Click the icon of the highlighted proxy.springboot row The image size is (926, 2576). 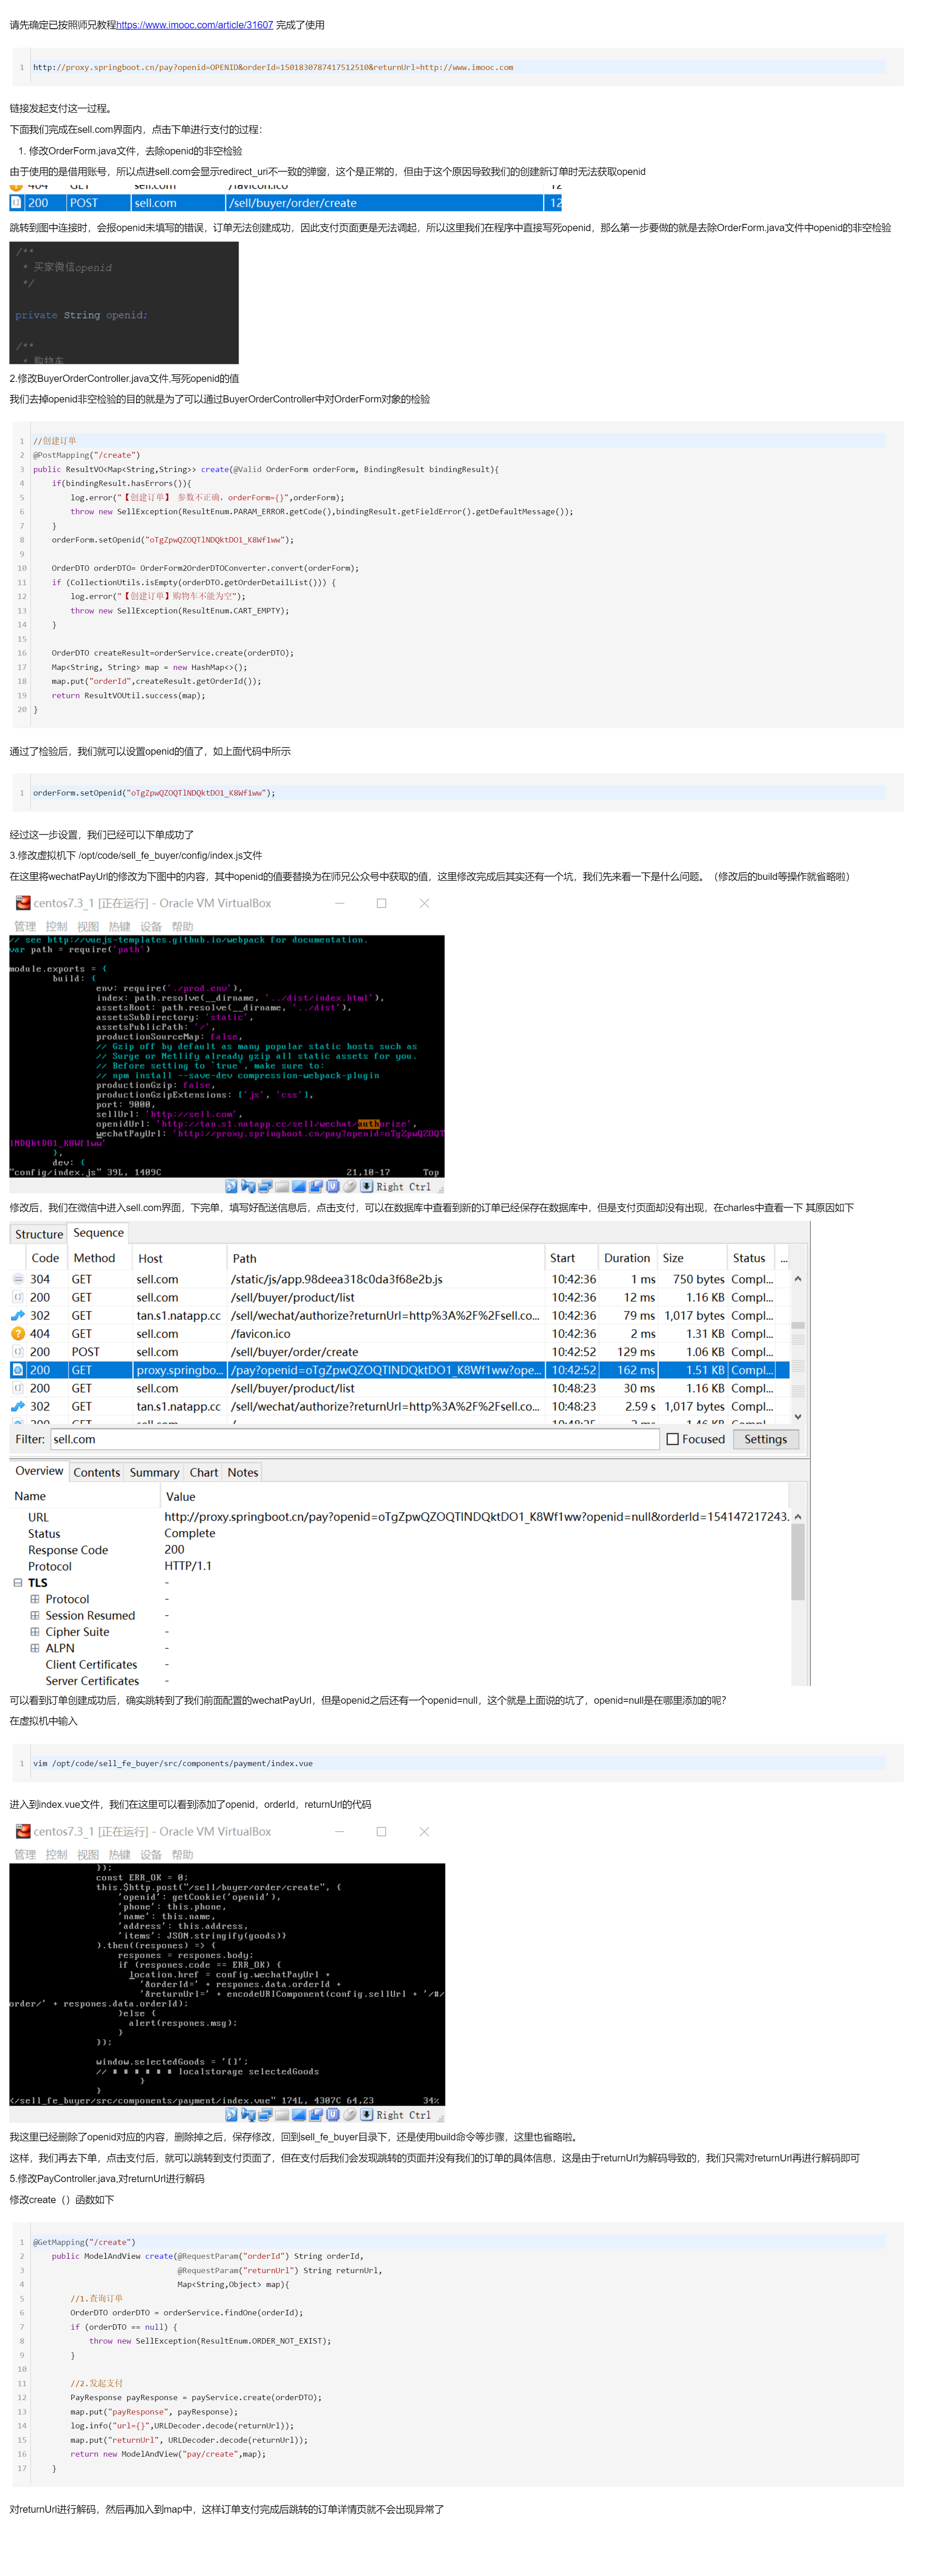tap(18, 1370)
